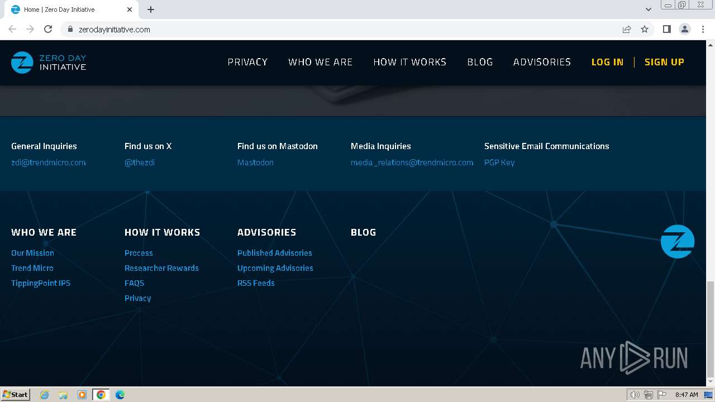Image resolution: width=715 pixels, height=402 pixels.
Task: Click the LOG IN link
Action: [x=607, y=62]
